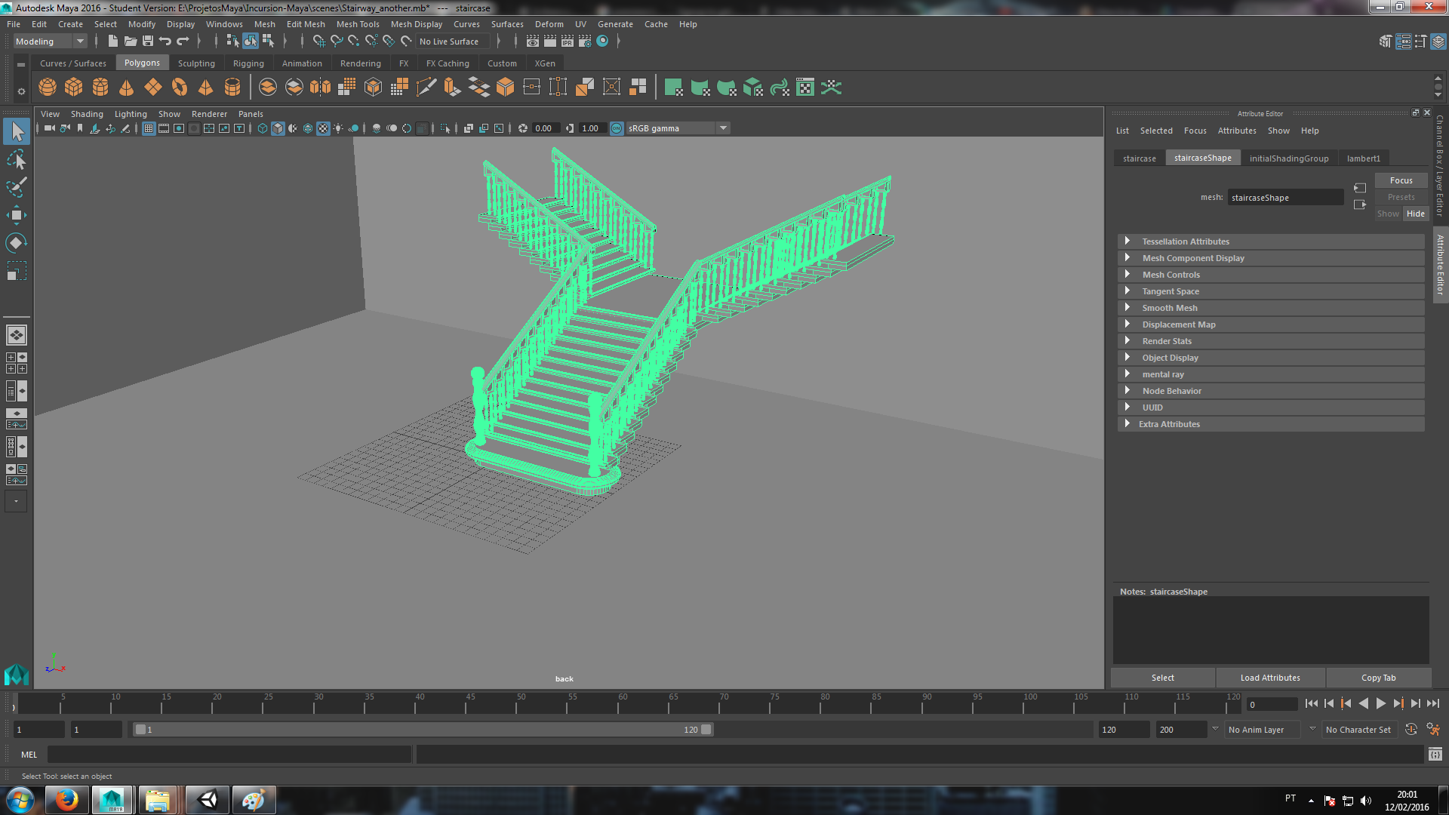
Task: Open the sRGB gamma view transform dropdown
Action: tap(678, 128)
